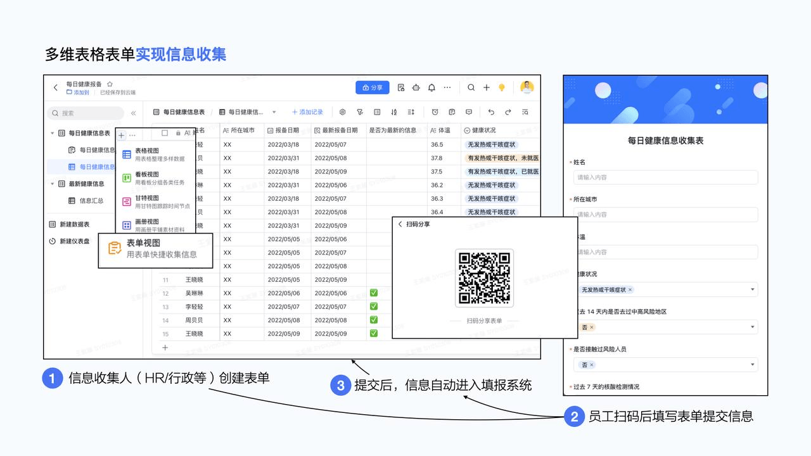
Task: Click the undo arrow in toolbar
Action: coord(491,112)
